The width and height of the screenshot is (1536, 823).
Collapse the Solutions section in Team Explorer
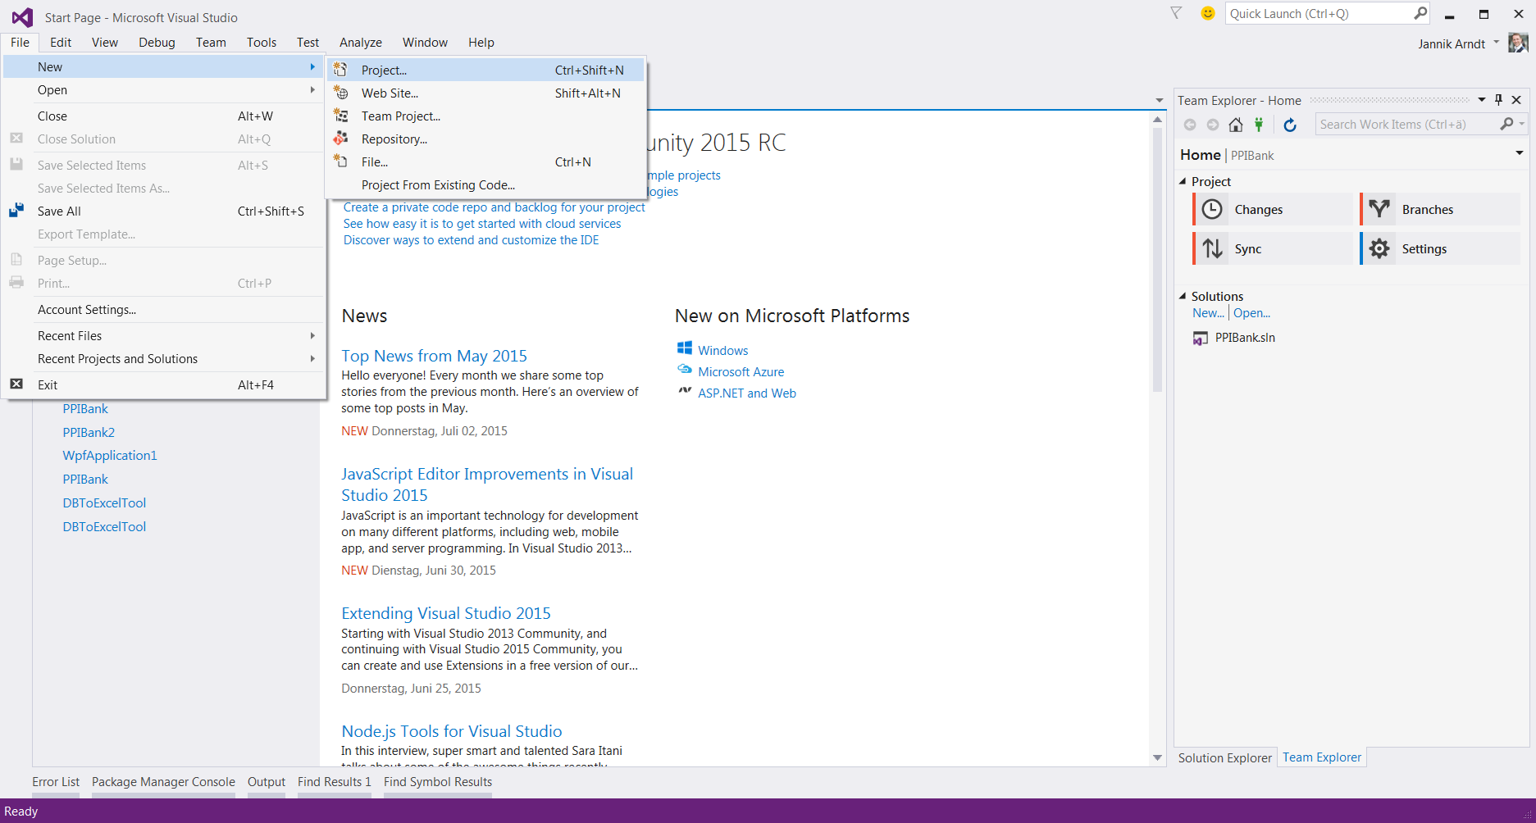tap(1183, 296)
